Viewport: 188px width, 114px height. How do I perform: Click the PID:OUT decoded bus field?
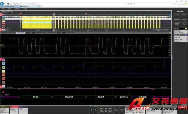69,97
